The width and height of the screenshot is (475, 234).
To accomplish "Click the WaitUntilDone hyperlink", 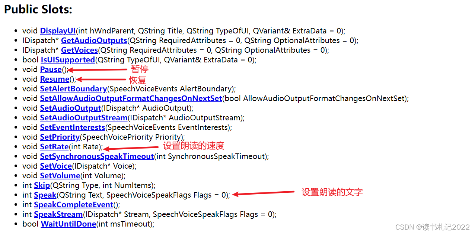I will (68, 224).
